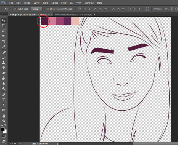Select the Horizontal Type tool
This screenshot has height=145, width=178.
[x=4, y=100]
